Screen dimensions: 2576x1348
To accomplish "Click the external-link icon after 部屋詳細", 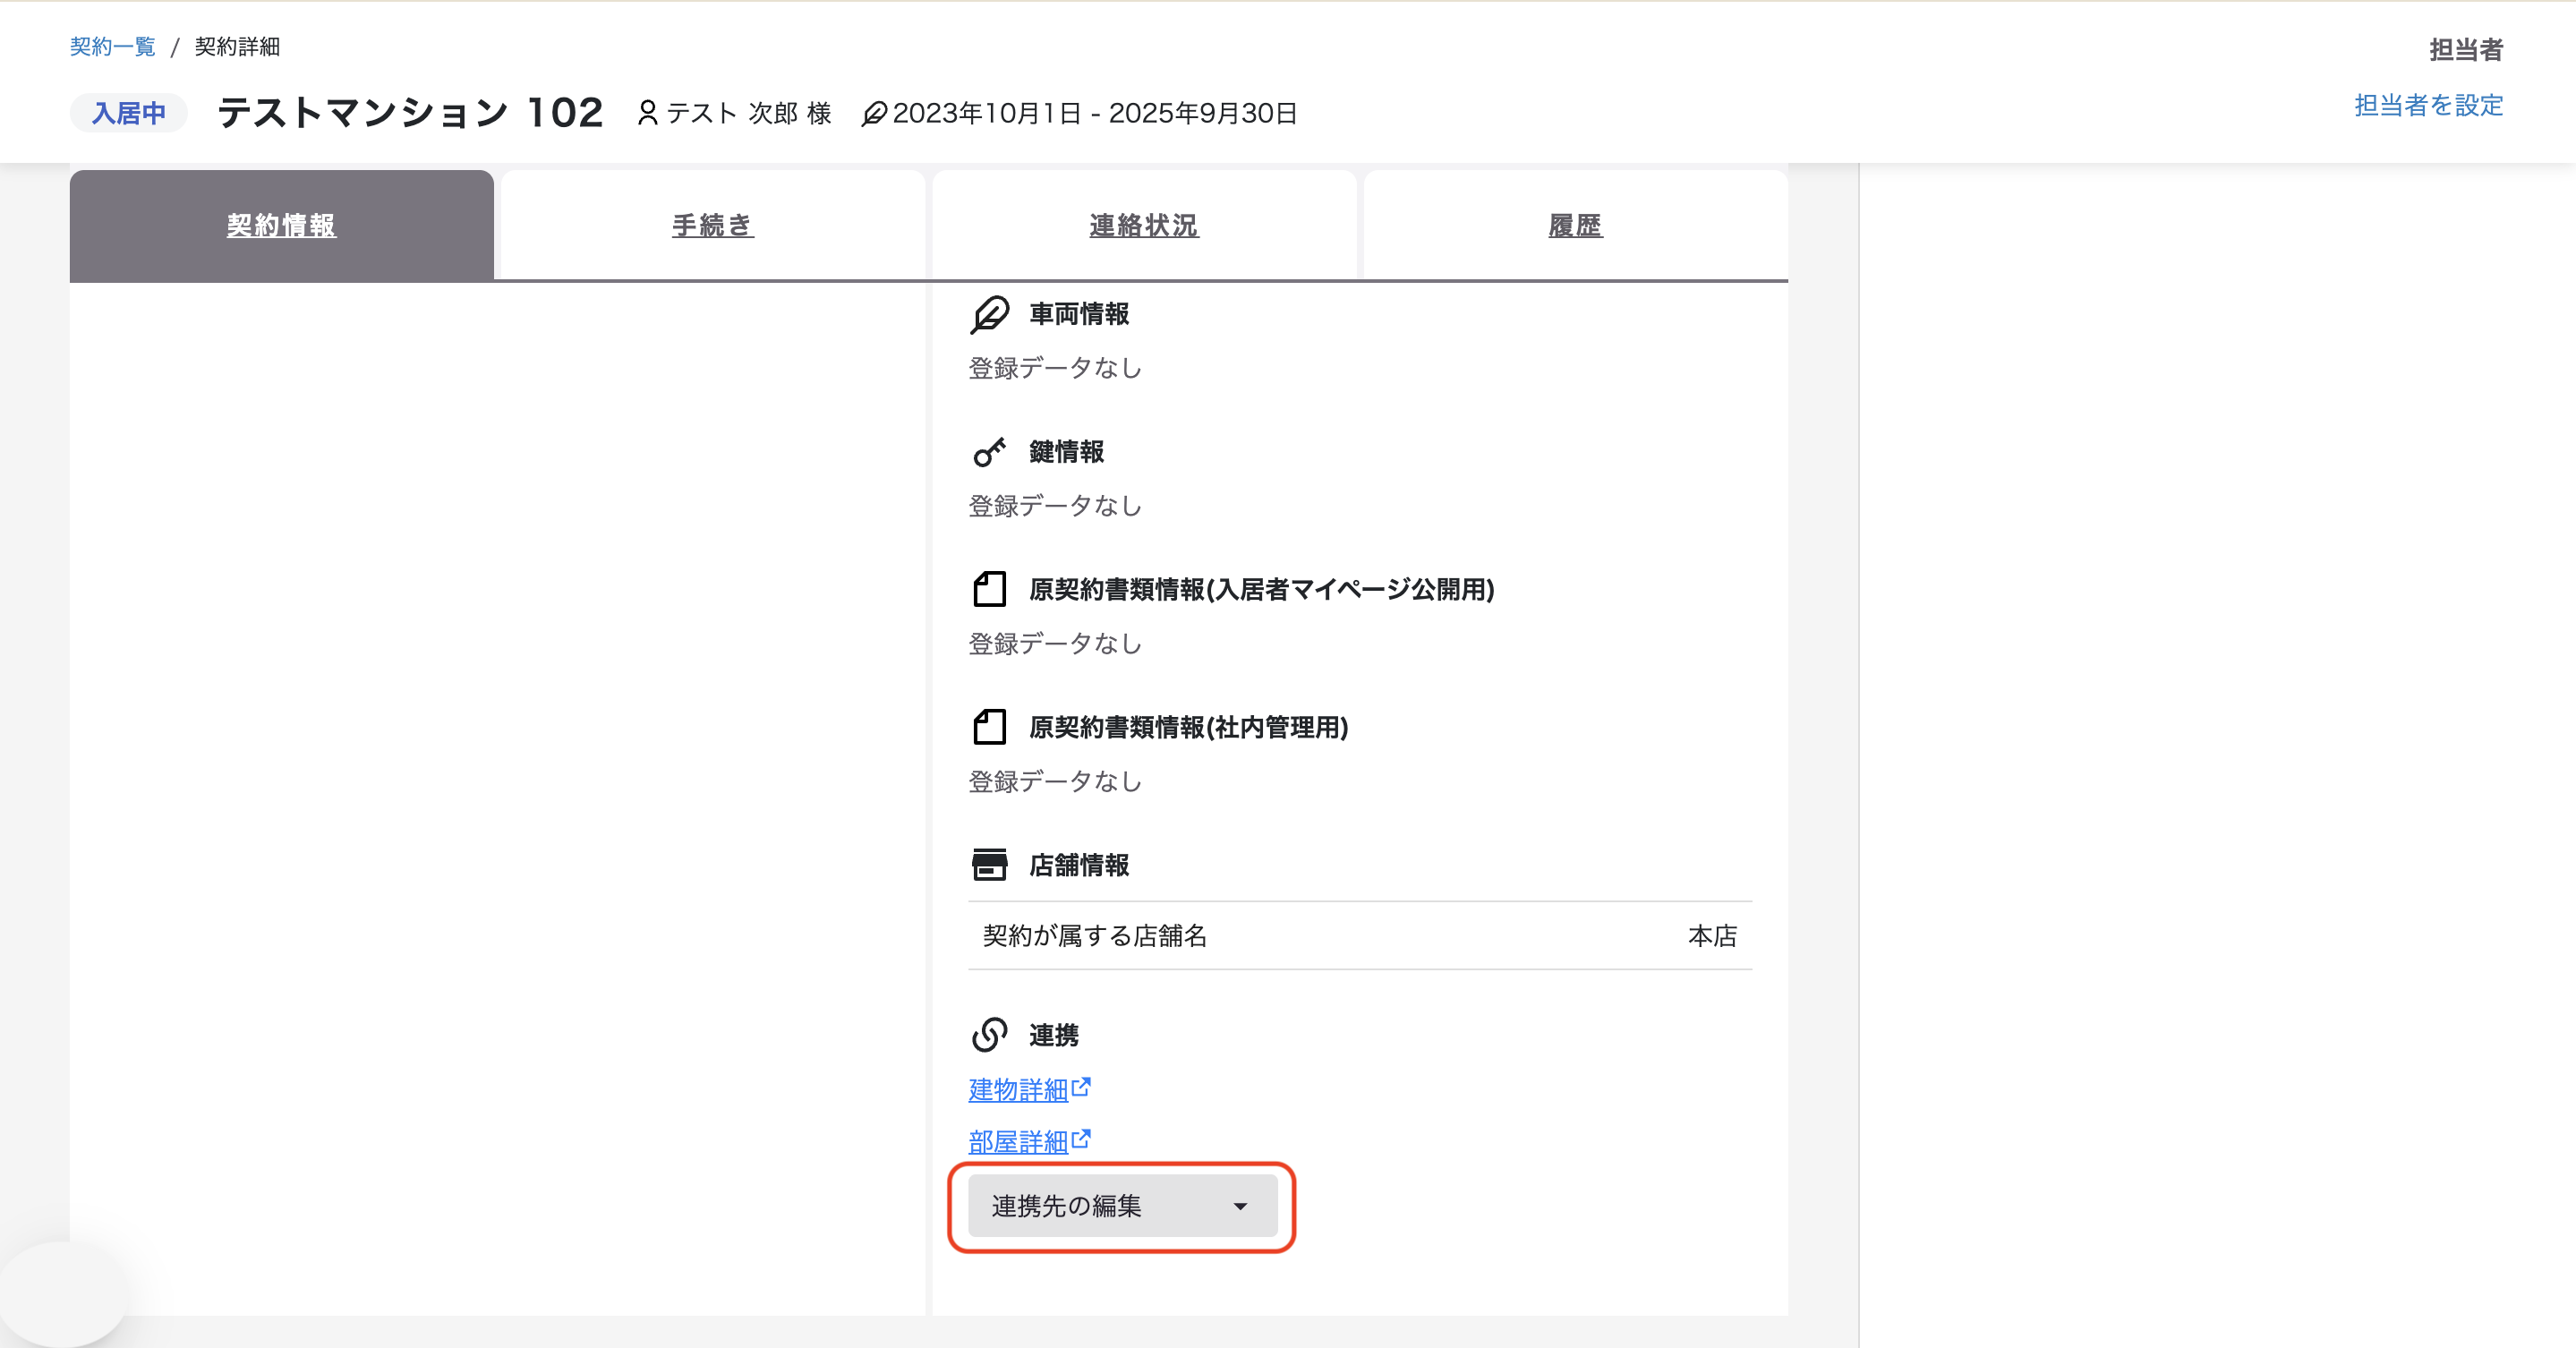I will tap(1081, 1139).
